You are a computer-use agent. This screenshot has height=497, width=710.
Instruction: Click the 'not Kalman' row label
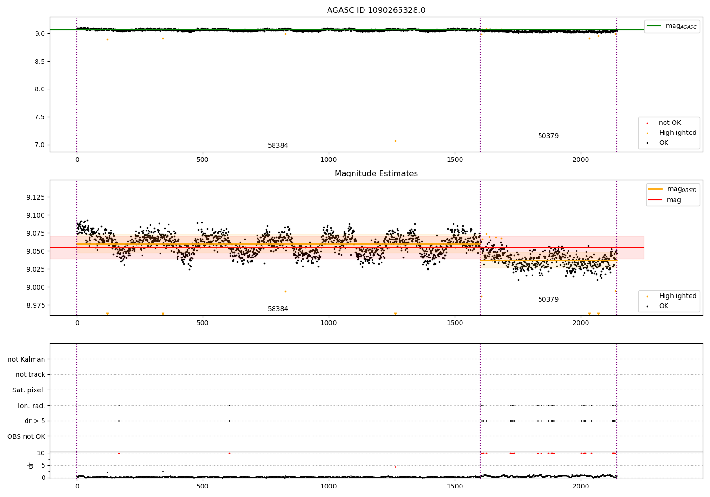point(27,360)
